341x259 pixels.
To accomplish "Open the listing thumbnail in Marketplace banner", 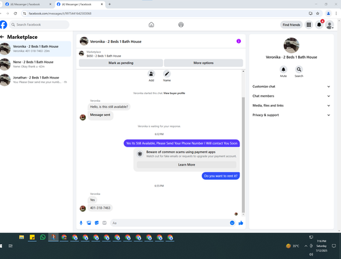I will pos(81,54).
